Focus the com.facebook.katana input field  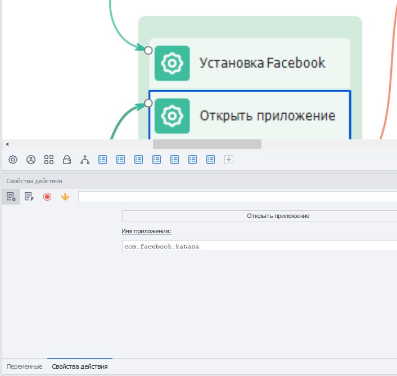pos(260,246)
